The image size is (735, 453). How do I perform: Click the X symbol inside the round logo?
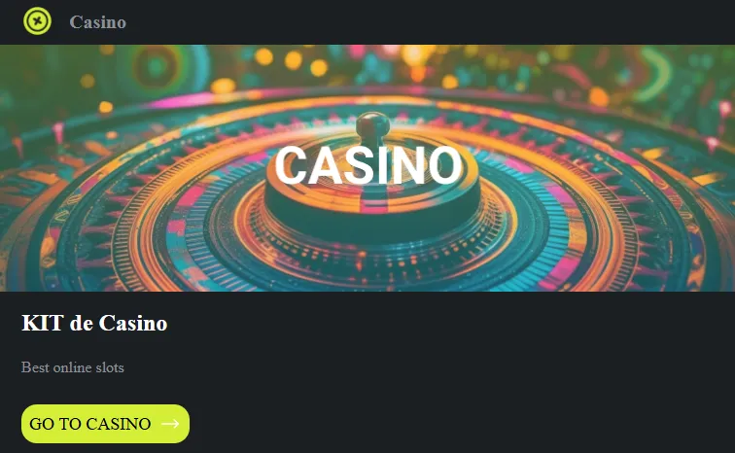(38, 21)
